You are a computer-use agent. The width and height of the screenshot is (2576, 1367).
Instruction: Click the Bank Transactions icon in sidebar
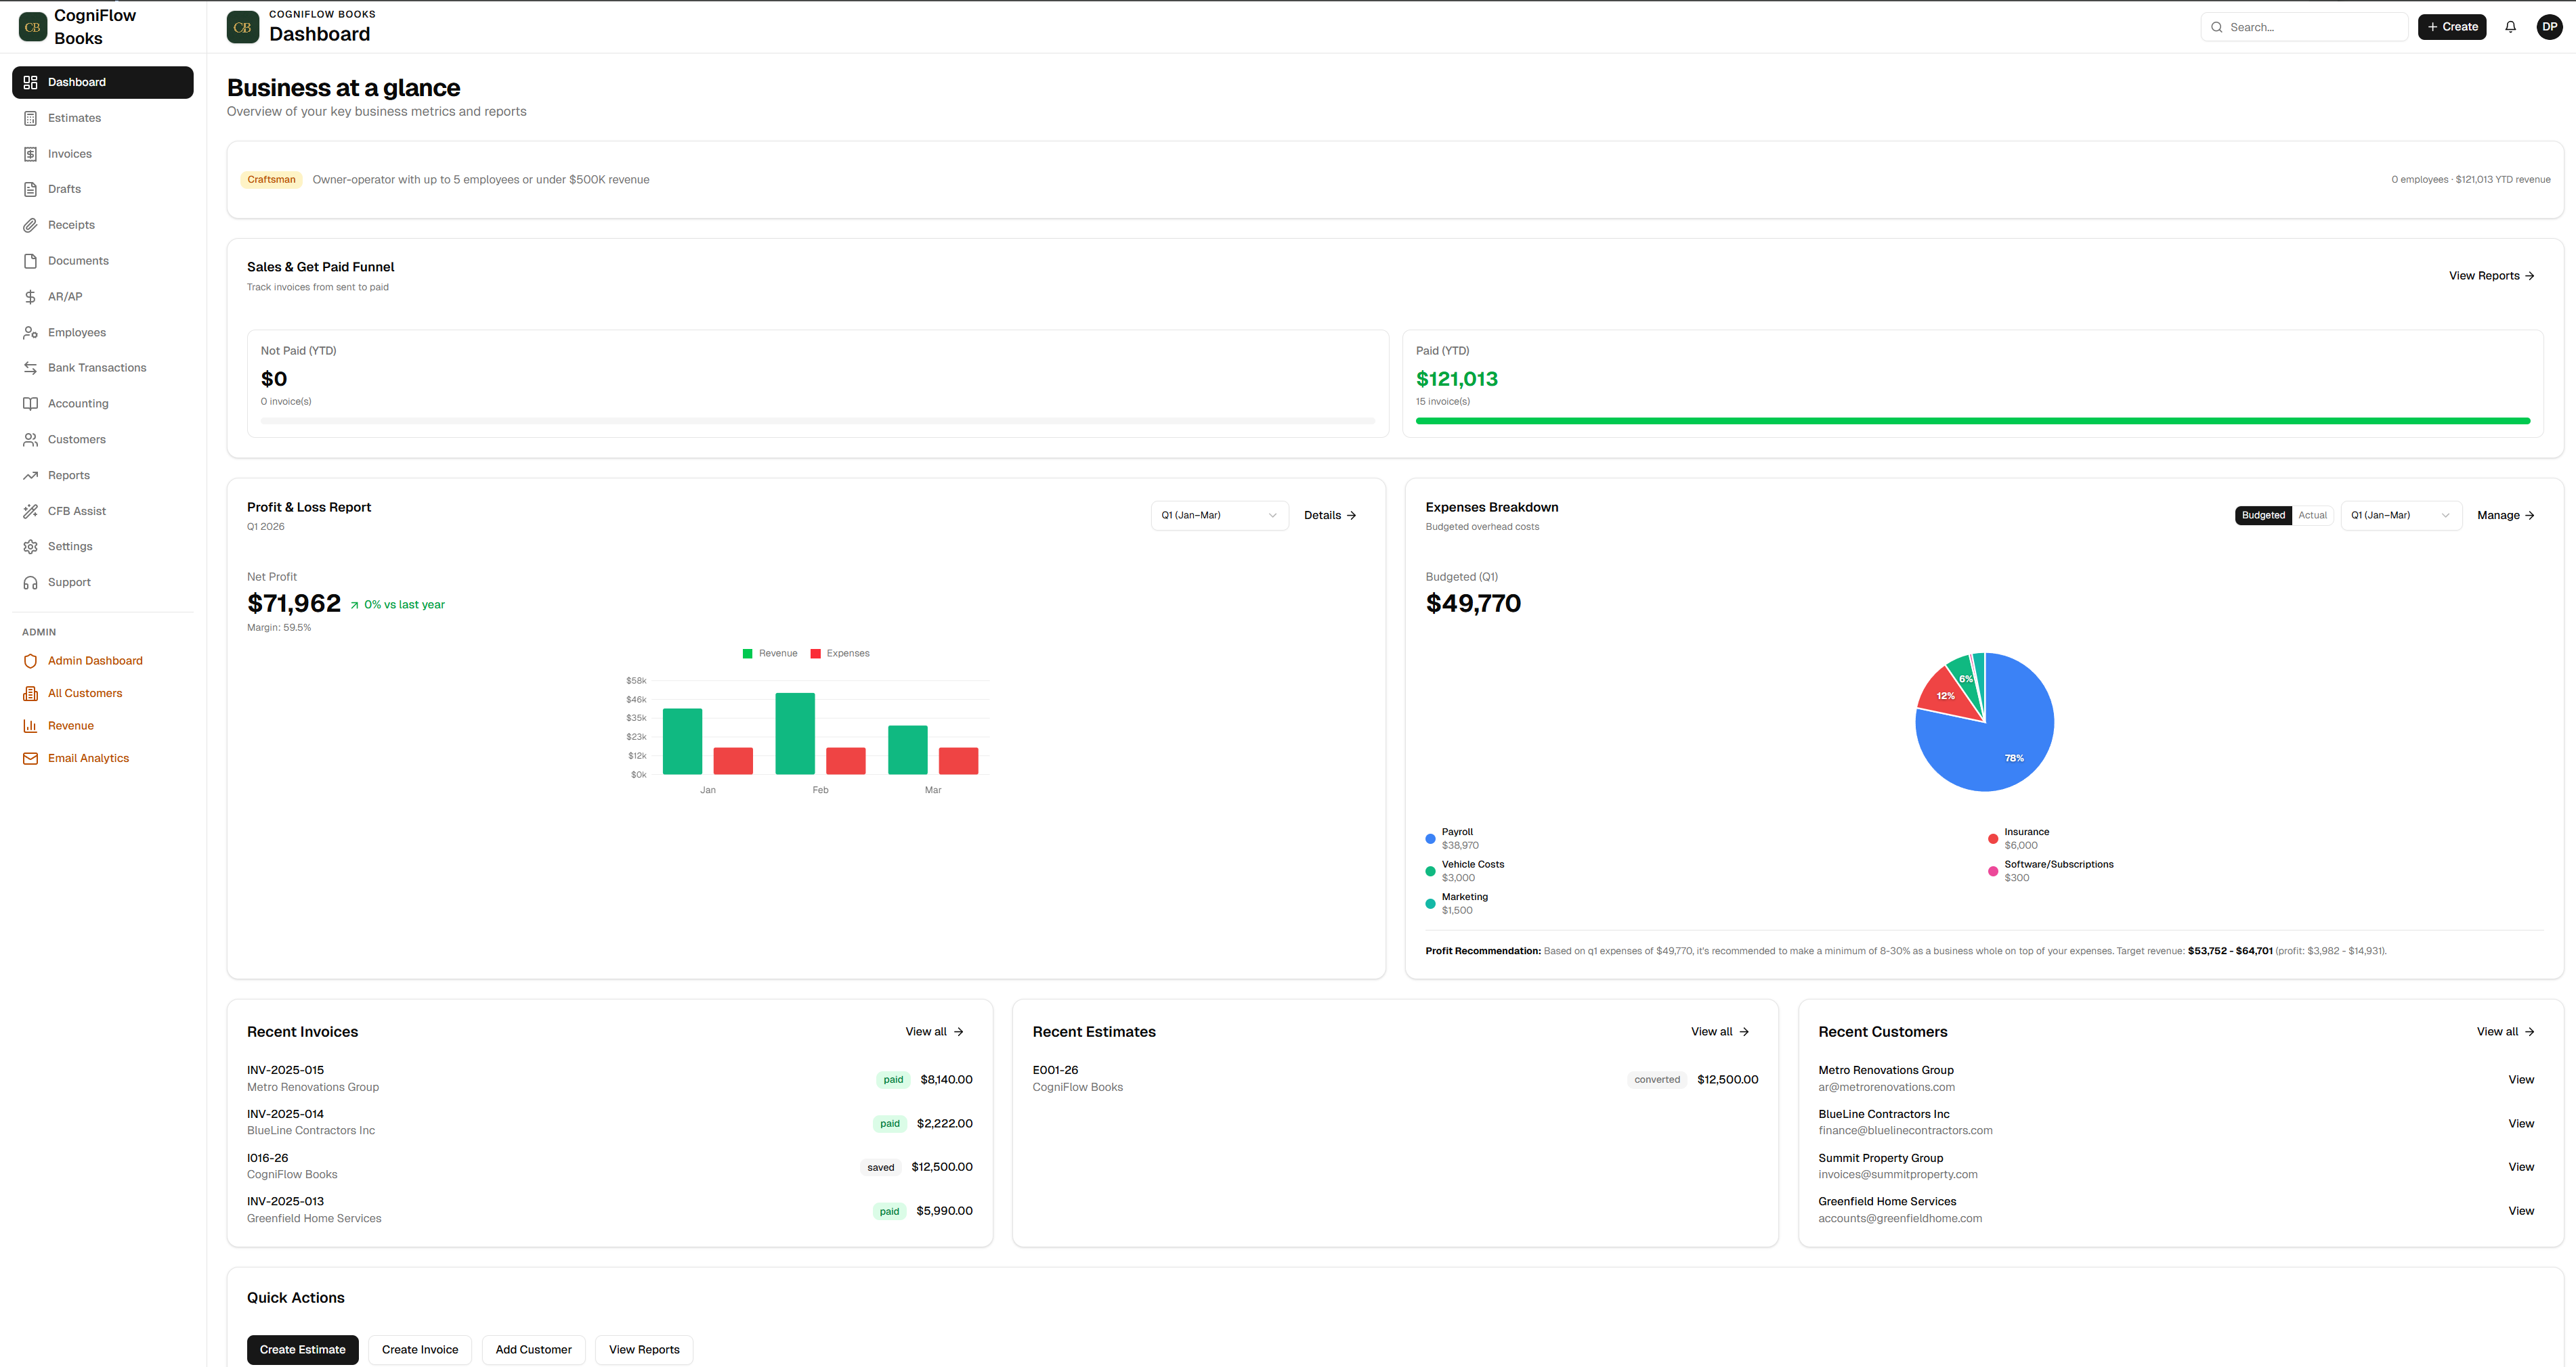tap(30, 367)
